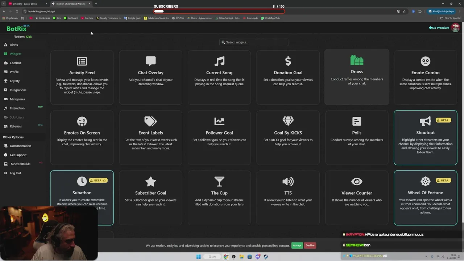464x261 pixels.
Task: Open the Donation Goal dollar icon
Action: point(288,61)
